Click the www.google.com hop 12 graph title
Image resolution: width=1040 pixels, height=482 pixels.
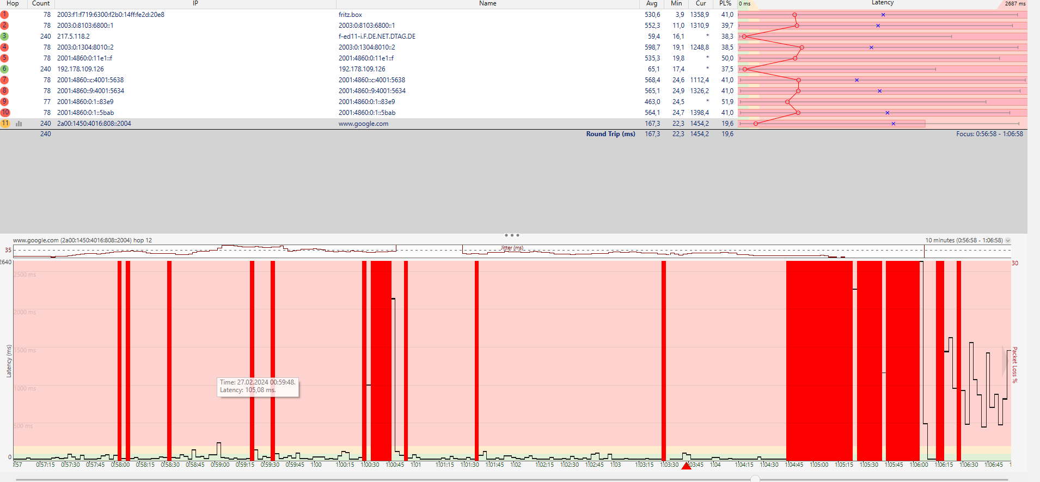(82, 240)
